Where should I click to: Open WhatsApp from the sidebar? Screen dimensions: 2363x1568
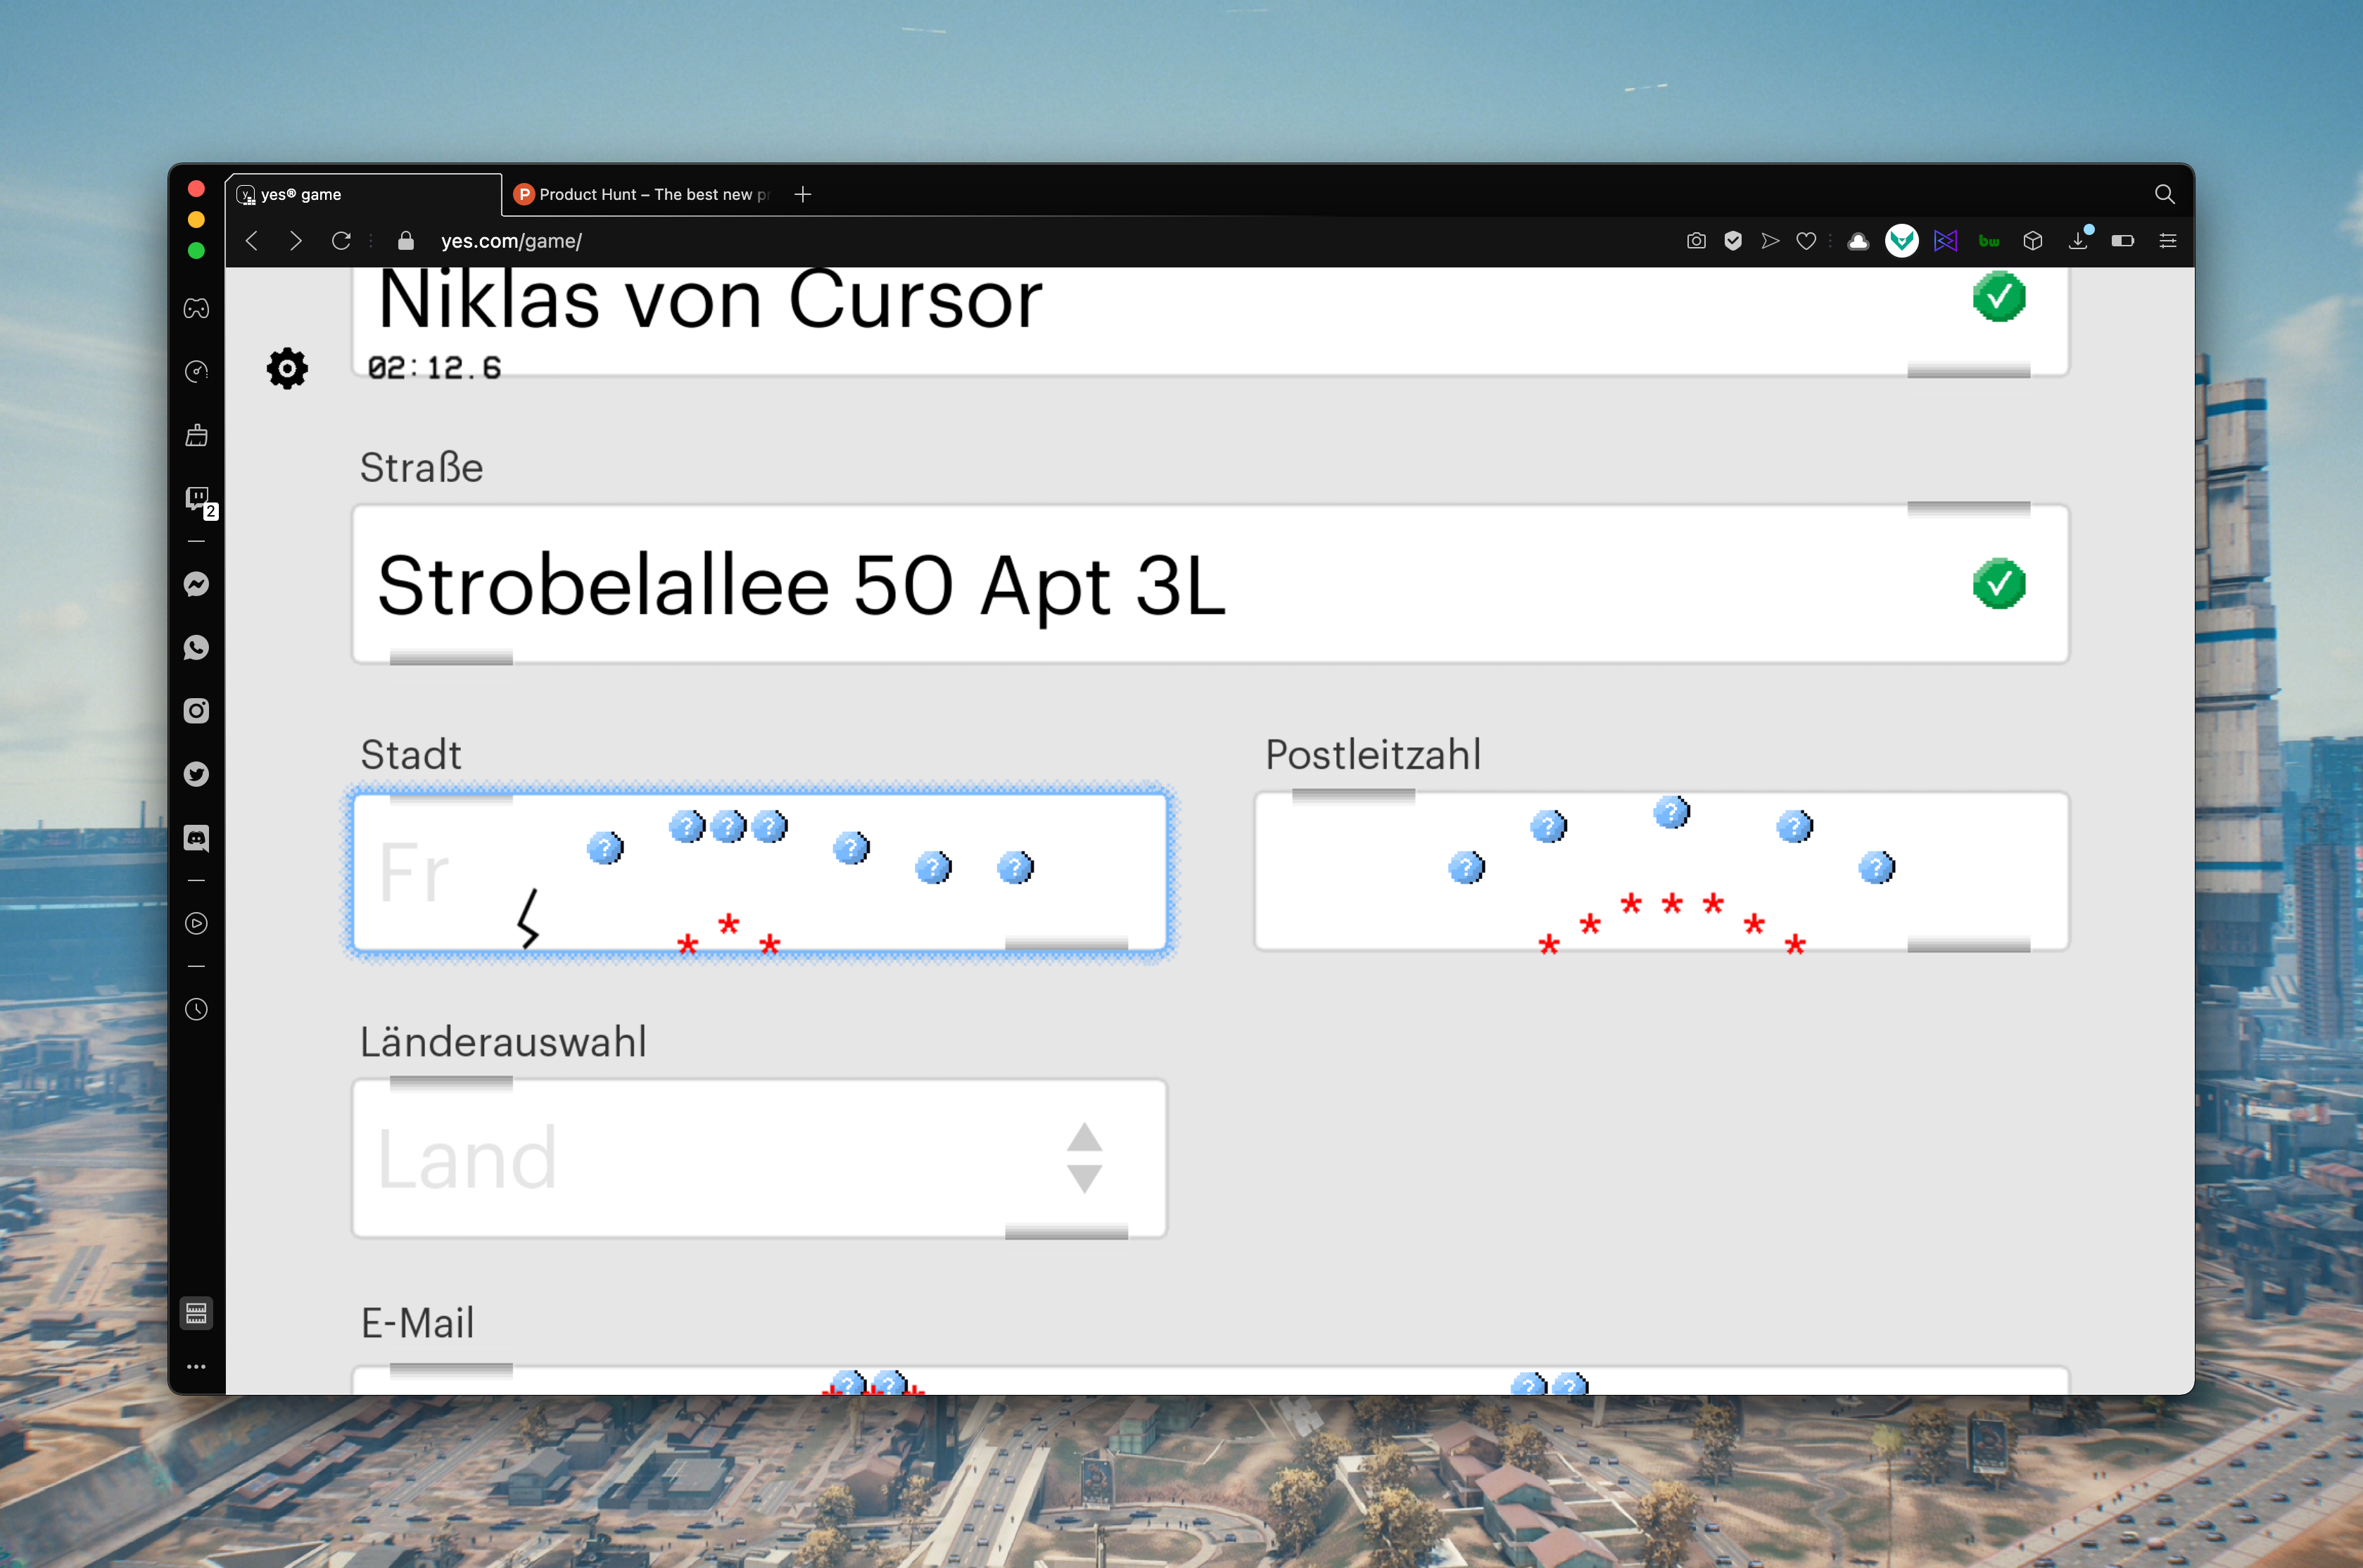(x=196, y=647)
